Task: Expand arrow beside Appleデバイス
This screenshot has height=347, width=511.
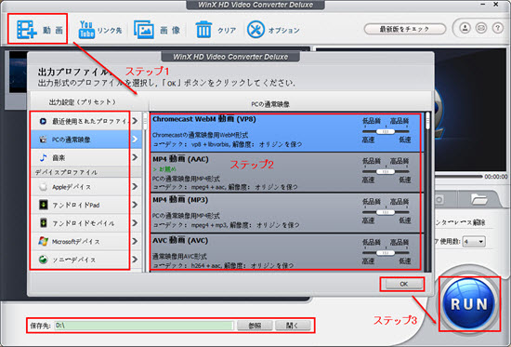Action: (x=135, y=187)
